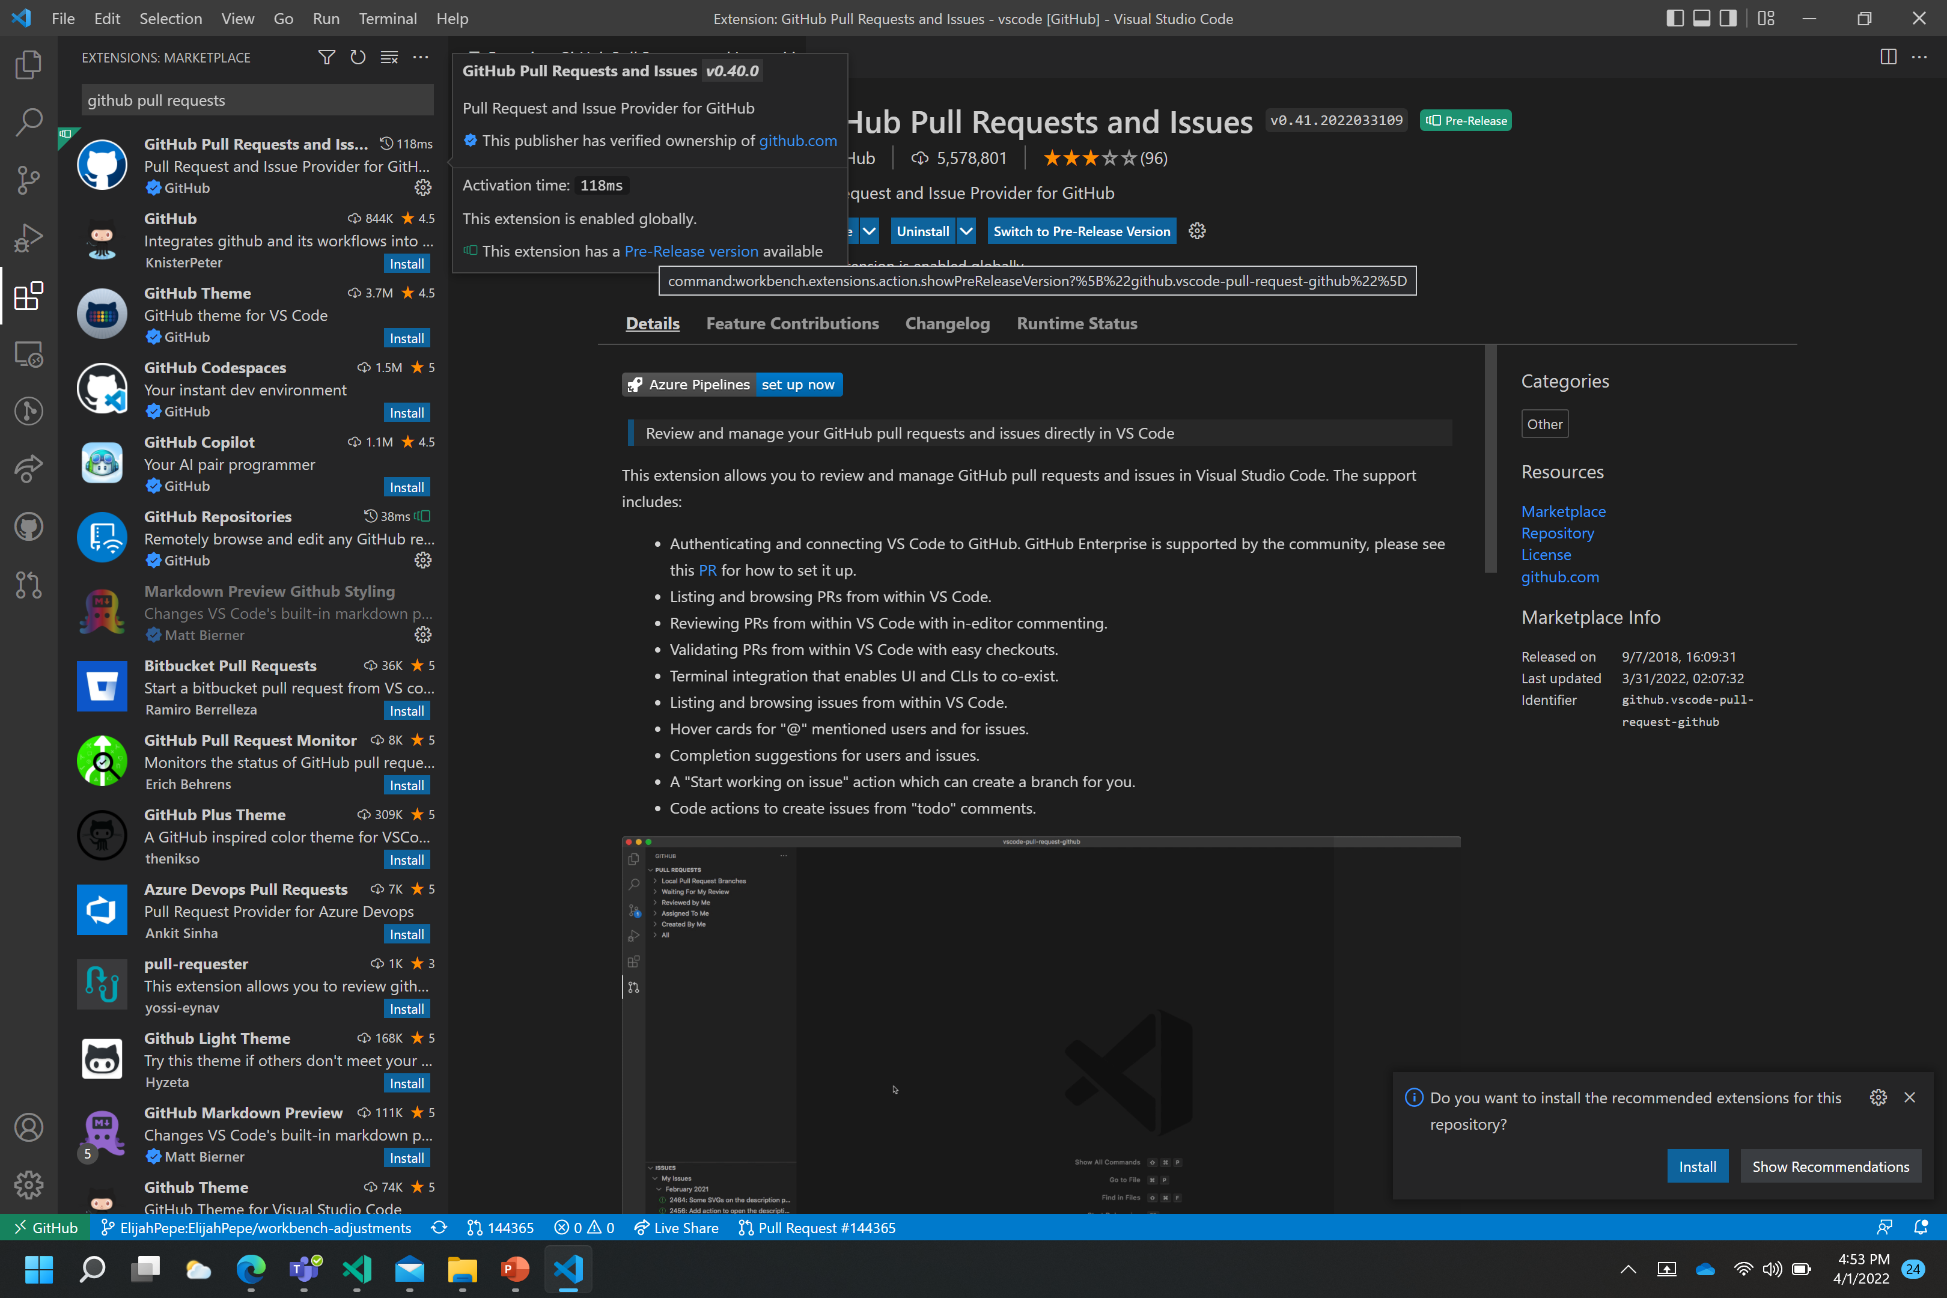Click the extension details vertical scrollbar
The image size is (1947, 1298).
click(x=1490, y=459)
